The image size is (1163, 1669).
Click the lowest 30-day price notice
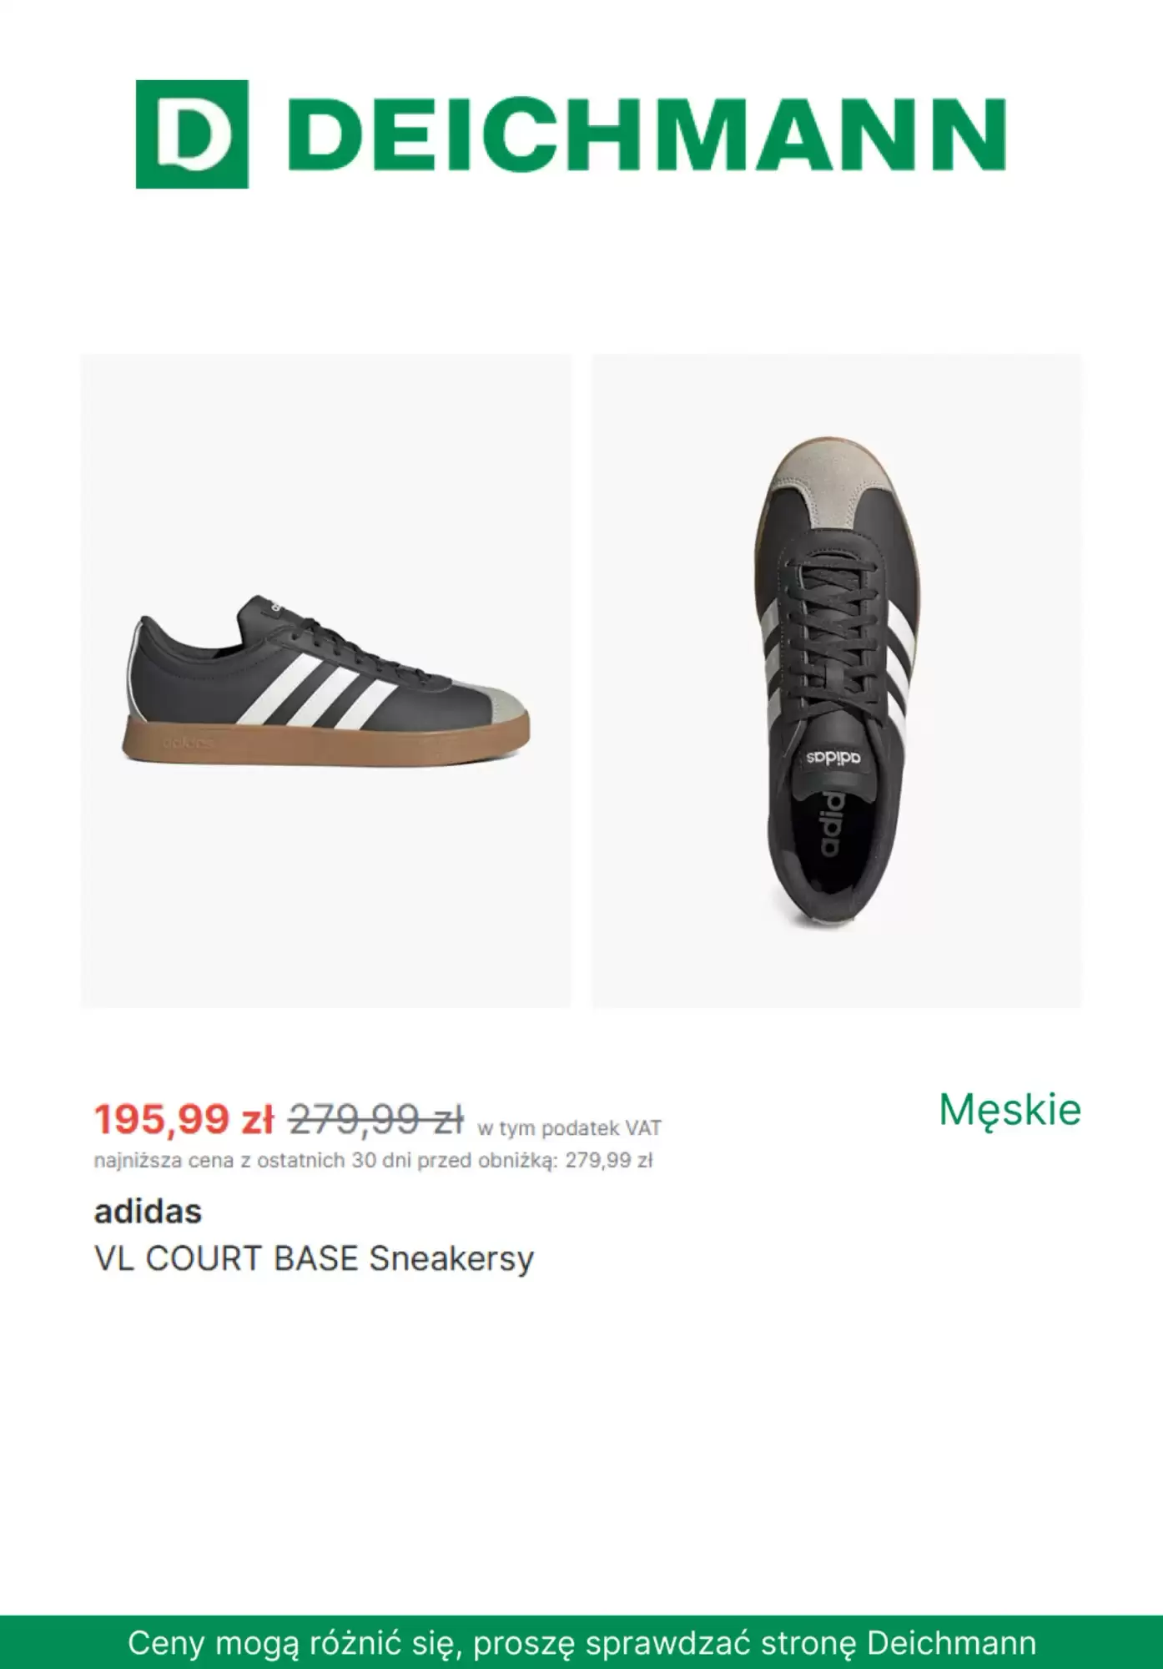point(373,1161)
